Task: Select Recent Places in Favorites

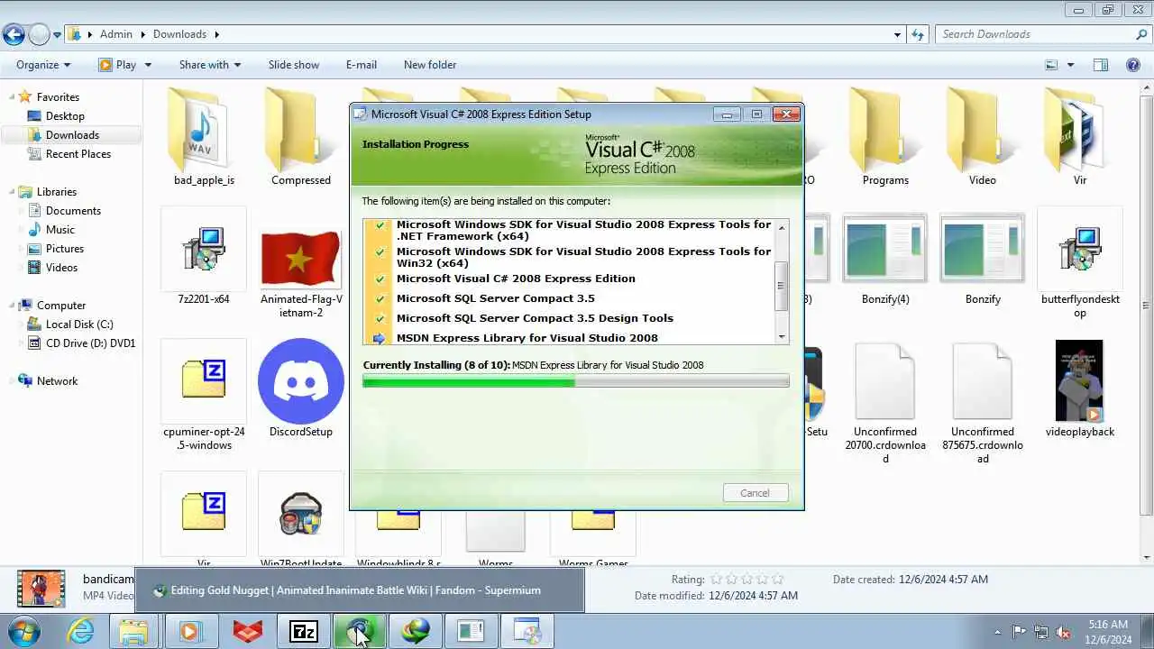Action: pos(78,154)
